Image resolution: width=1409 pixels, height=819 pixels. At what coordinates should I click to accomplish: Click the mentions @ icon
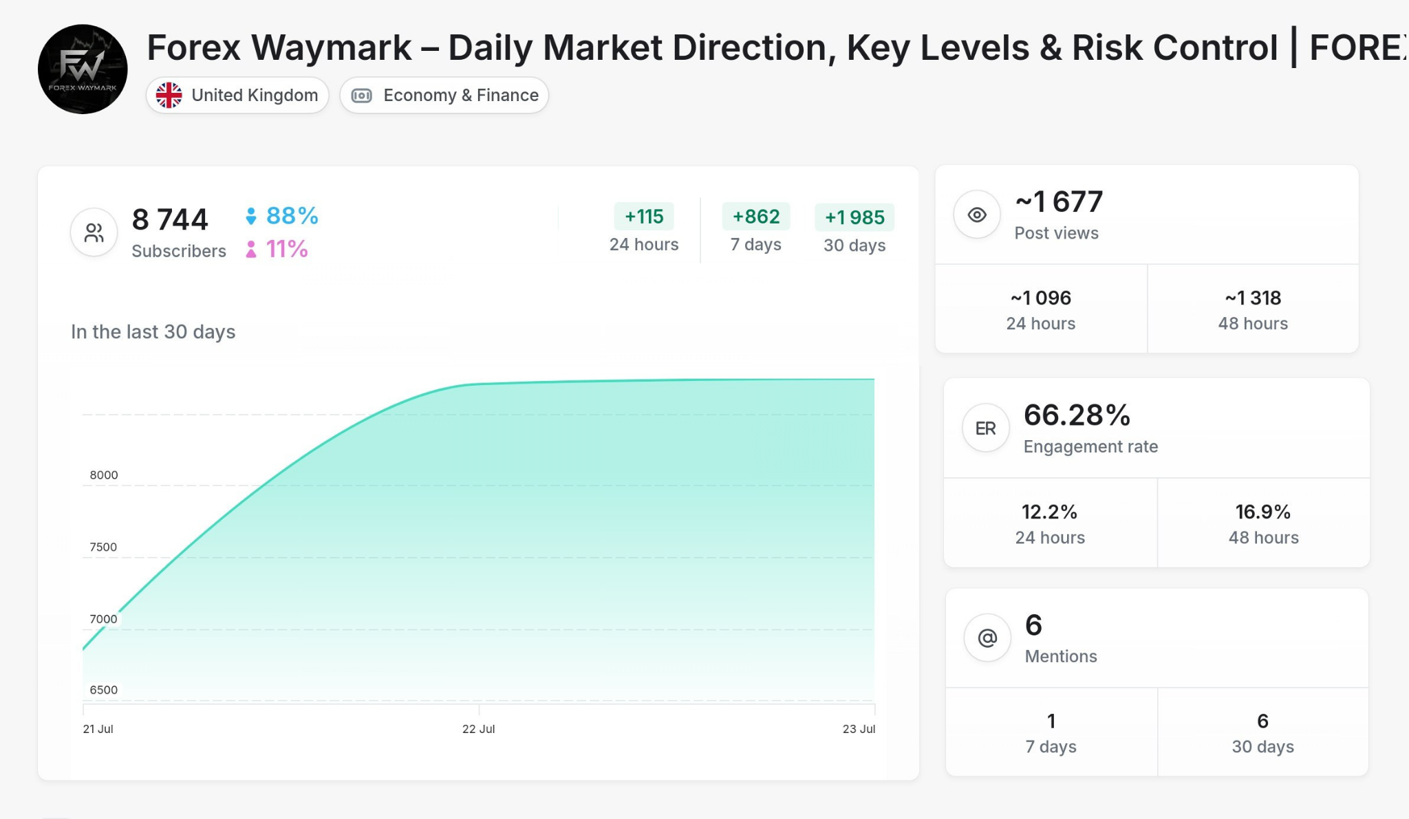pyautogui.click(x=987, y=637)
